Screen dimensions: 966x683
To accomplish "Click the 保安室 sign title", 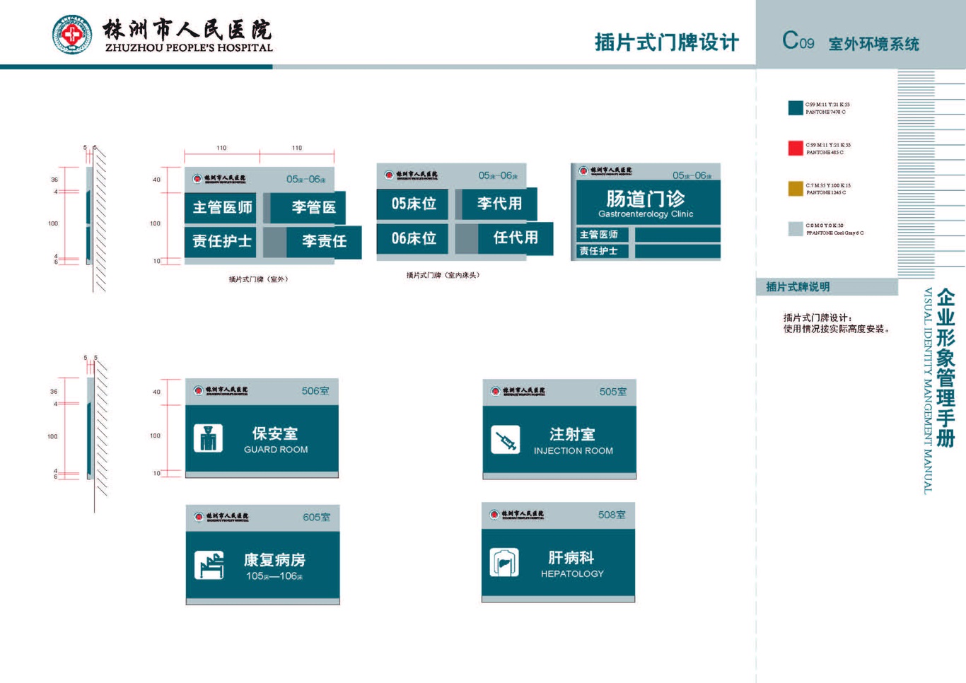I will (275, 433).
